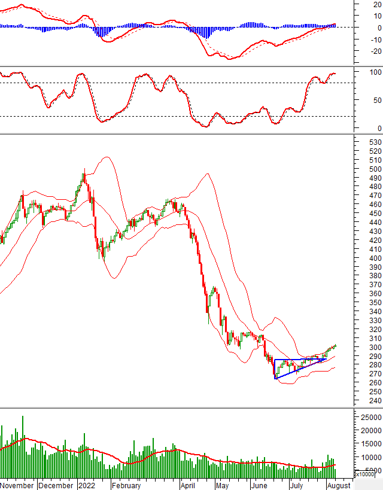383x490 pixels.
Task: Click the x10000 volume multiplier box
Action: point(365,474)
